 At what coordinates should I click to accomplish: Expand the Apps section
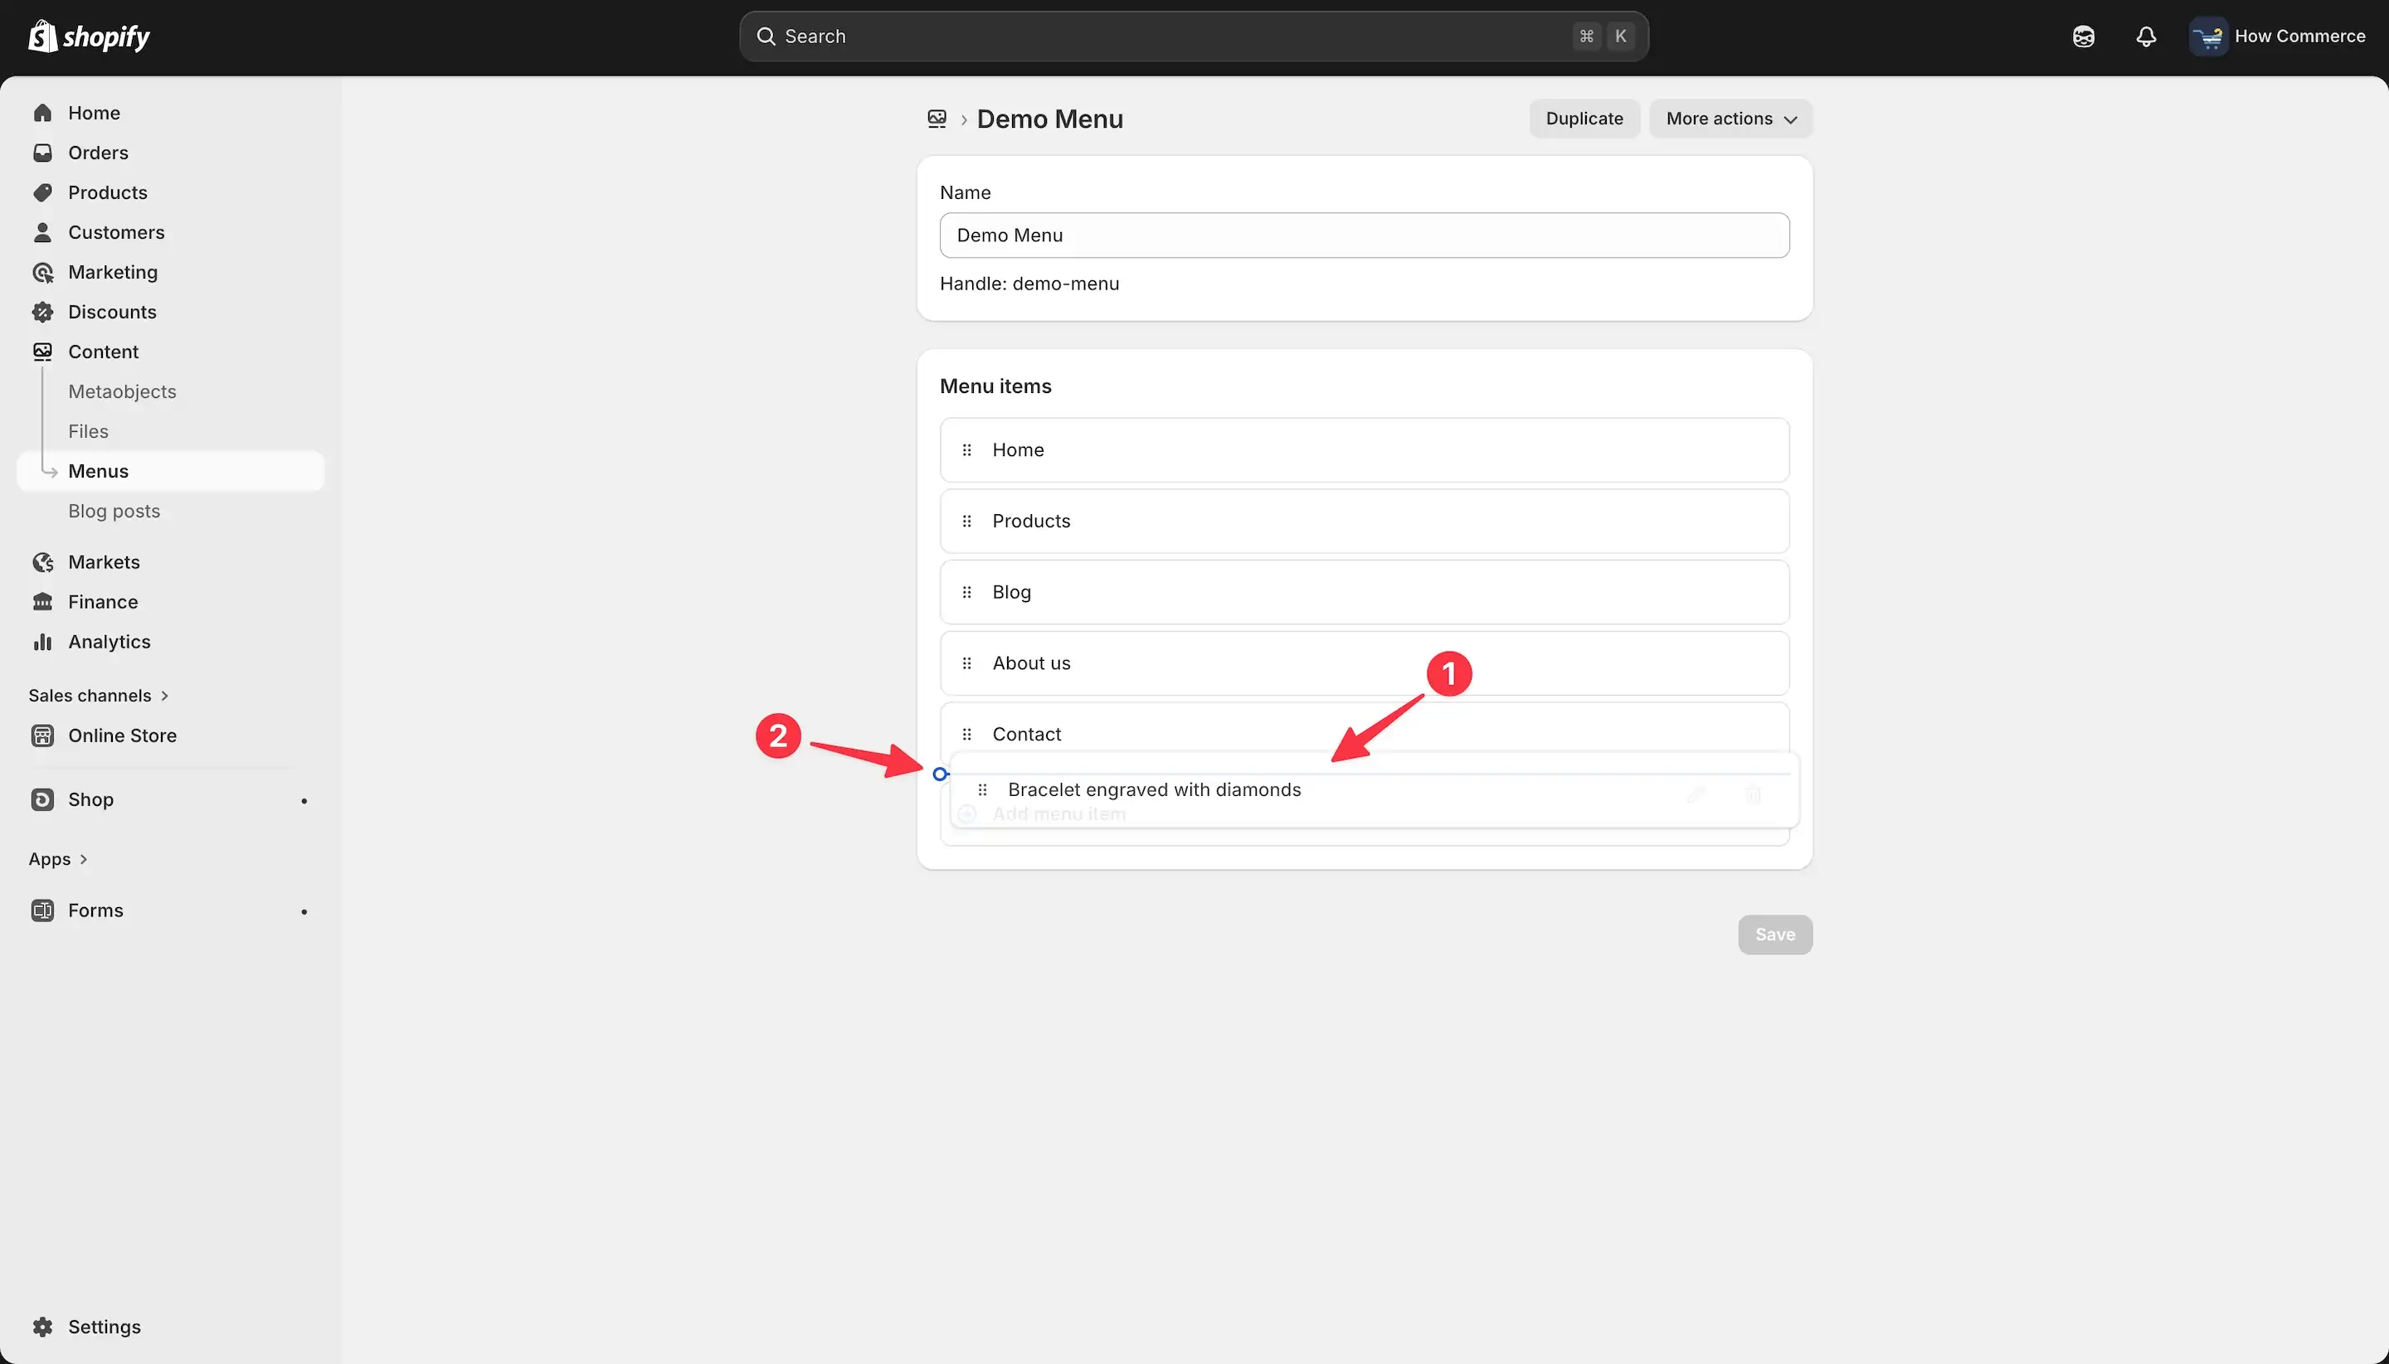pyautogui.click(x=58, y=859)
